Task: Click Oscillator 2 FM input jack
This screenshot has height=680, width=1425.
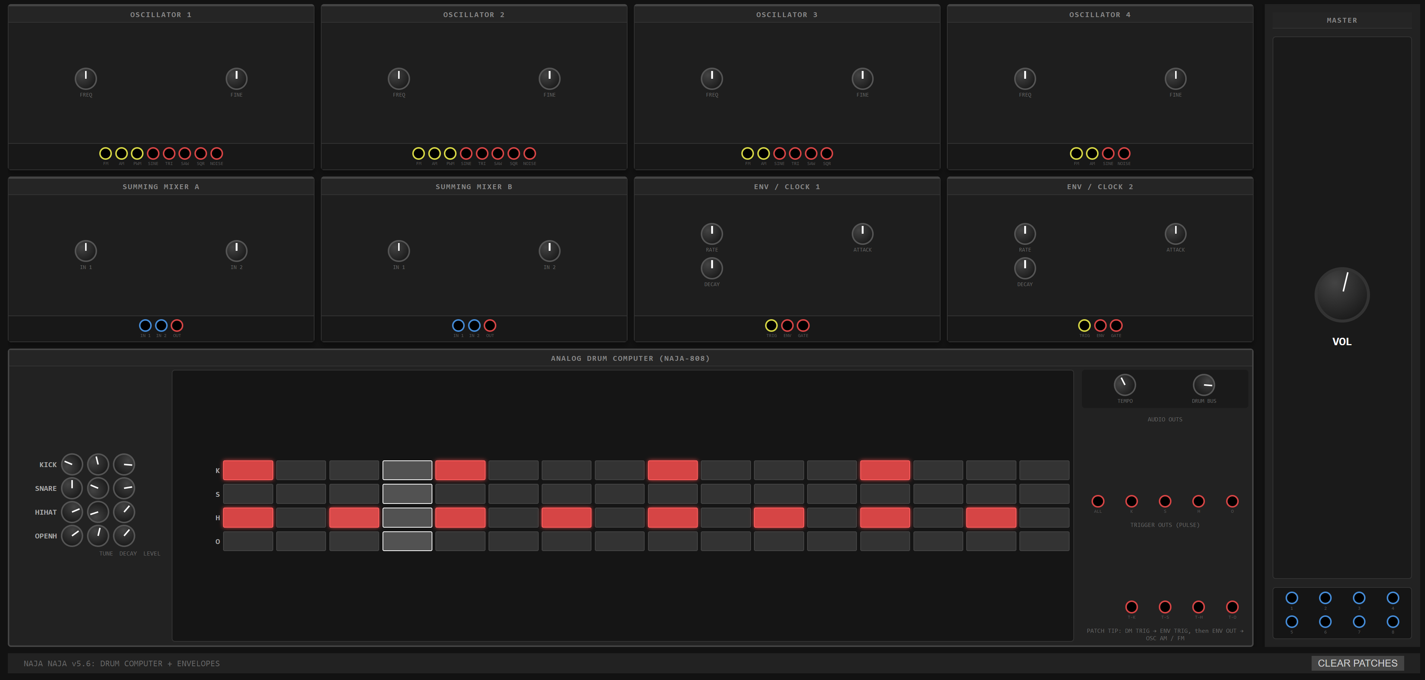Action: (x=419, y=153)
